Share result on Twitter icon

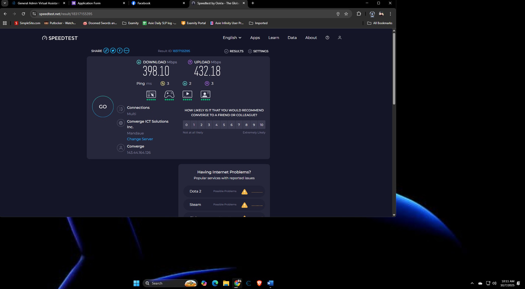pos(113,51)
